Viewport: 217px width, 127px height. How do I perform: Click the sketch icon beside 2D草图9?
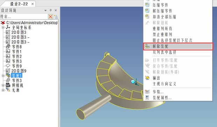[x=8, y=70]
